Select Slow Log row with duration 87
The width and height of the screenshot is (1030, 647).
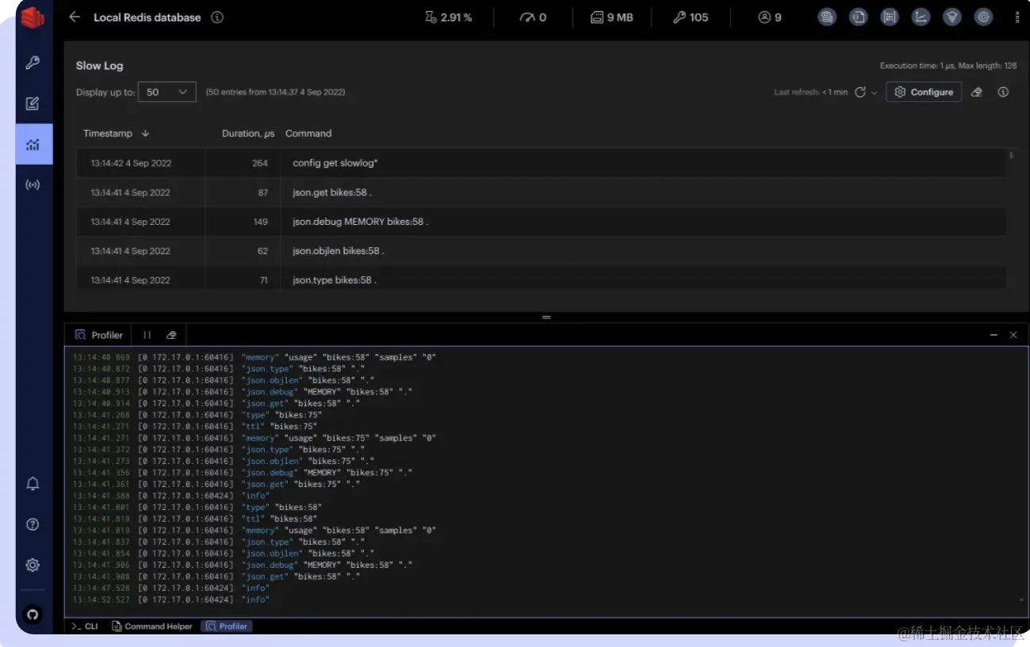point(541,192)
